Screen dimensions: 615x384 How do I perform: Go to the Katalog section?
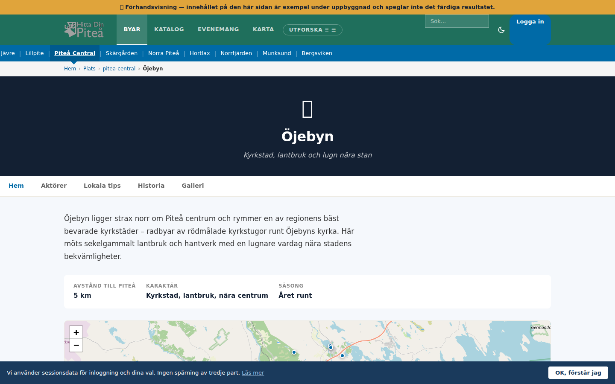click(x=169, y=29)
